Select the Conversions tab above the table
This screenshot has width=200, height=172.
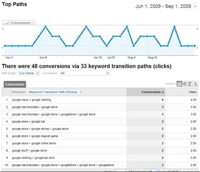tap(15, 84)
